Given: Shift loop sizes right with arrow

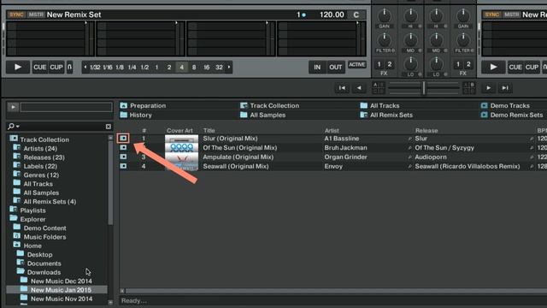Looking at the screenshot, I should tap(229, 67).
